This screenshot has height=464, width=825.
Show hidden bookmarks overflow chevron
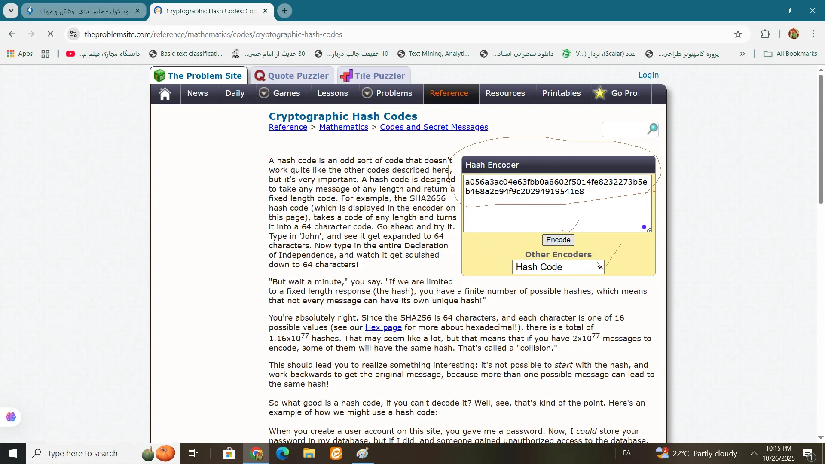[x=742, y=54]
